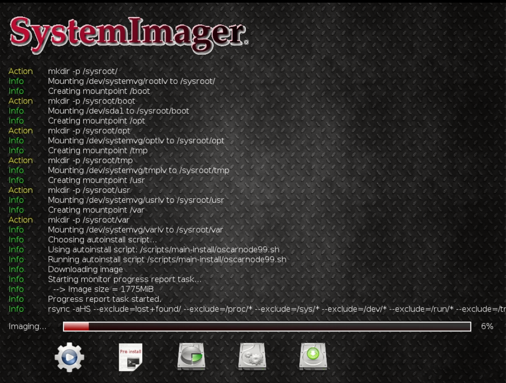Click 'Creating mountpoint /var' log entry
Viewport: 506px width, 383px height.
coord(96,210)
